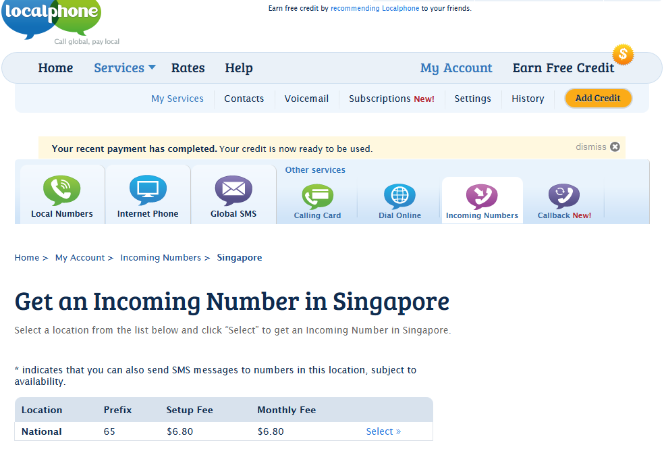The height and width of the screenshot is (453, 664).
Task: Click the Local Numbers label
Action: pyautogui.click(x=62, y=214)
